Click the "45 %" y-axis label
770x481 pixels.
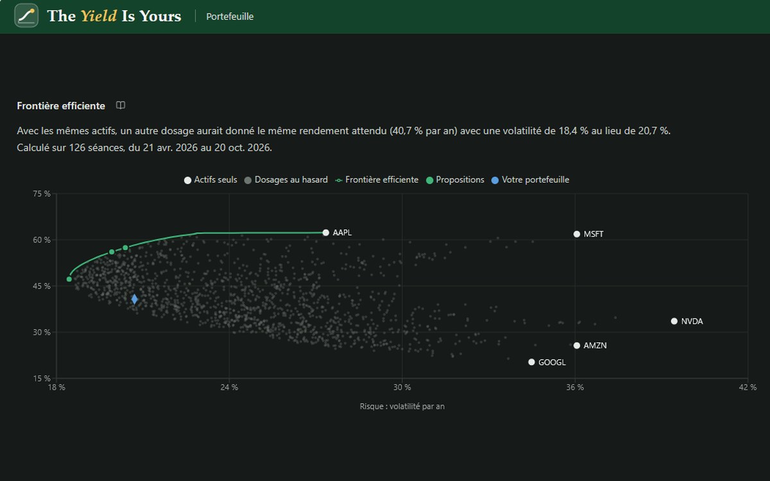[x=42, y=286]
